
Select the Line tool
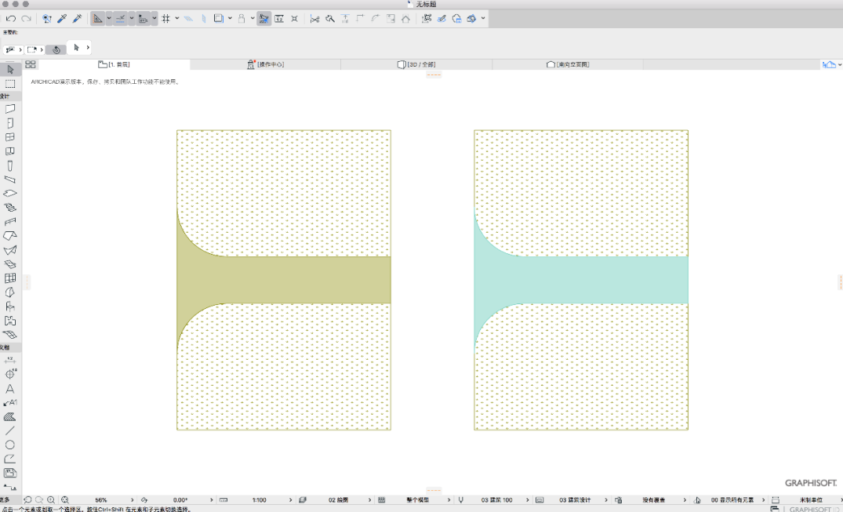(x=10, y=430)
